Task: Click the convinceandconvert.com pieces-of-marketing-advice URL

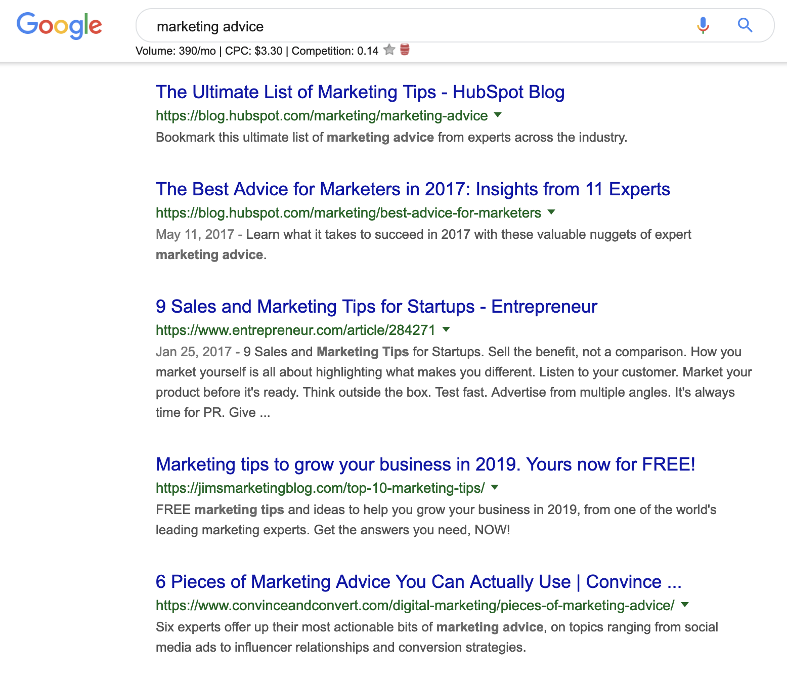Action: tap(415, 606)
